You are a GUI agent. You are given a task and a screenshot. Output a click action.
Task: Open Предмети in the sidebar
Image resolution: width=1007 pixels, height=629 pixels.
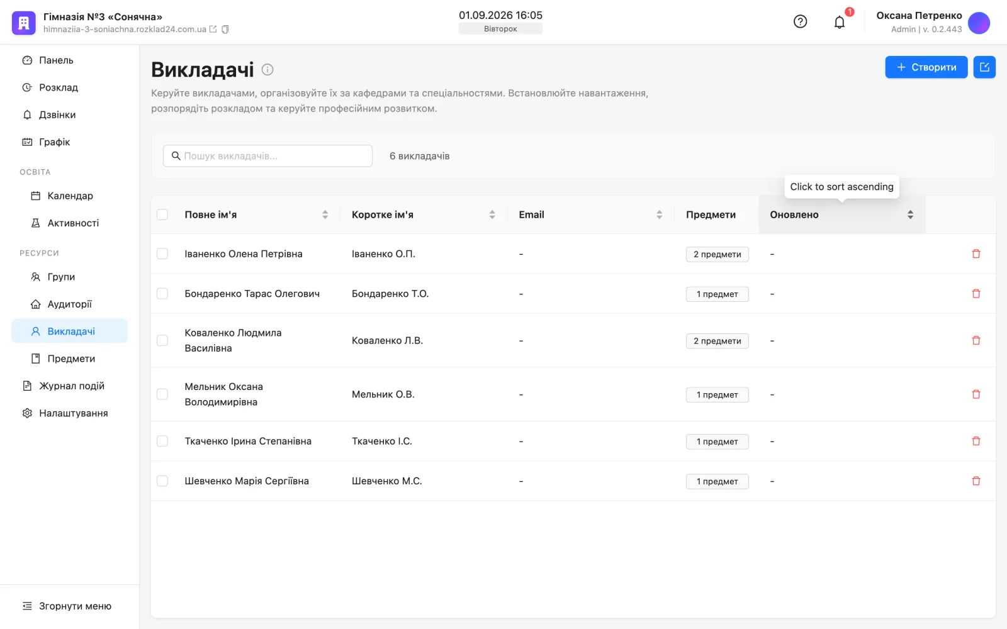[x=69, y=359]
